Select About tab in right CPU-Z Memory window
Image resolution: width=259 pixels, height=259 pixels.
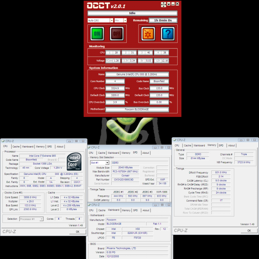click(x=231, y=145)
